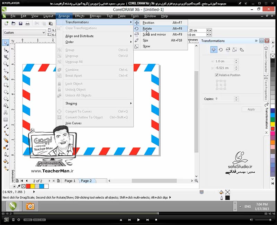Select the Fill tool in toolbox
Image resolution: width=277 pixels, height=225 pixels.
[x=6, y=161]
